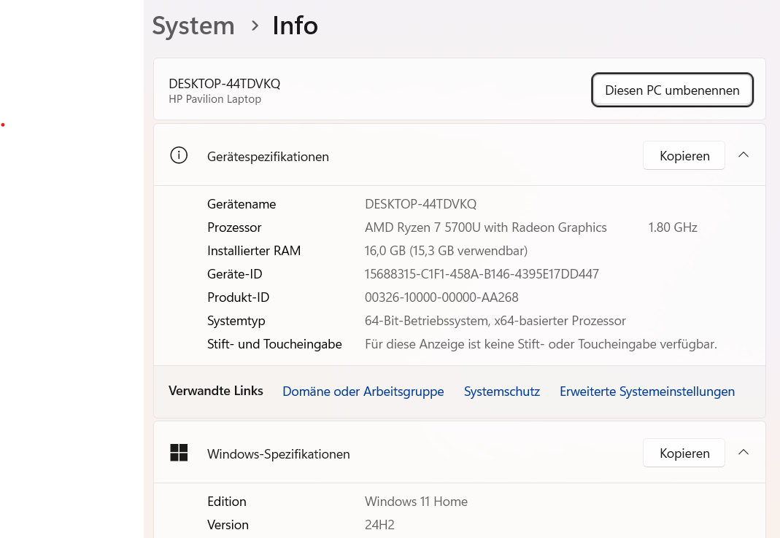
Task: Copy the Gerätespezifikationen with Kopieren
Action: [684, 155]
